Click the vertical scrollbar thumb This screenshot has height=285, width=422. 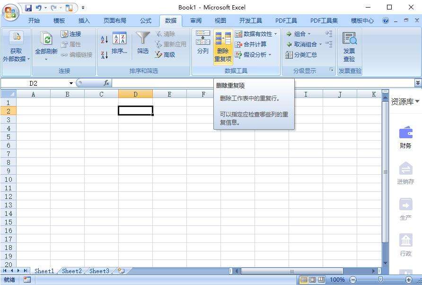386,171
